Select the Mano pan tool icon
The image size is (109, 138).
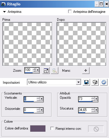pos(86,71)
